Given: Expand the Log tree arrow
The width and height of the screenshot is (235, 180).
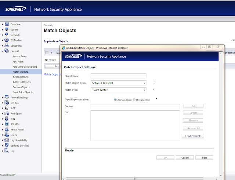Looking at the screenshot, I should click(3, 151).
